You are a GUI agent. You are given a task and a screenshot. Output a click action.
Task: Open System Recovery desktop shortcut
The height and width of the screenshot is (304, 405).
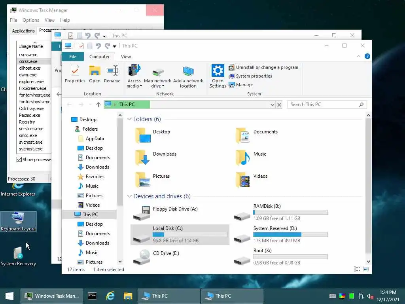pos(18,256)
